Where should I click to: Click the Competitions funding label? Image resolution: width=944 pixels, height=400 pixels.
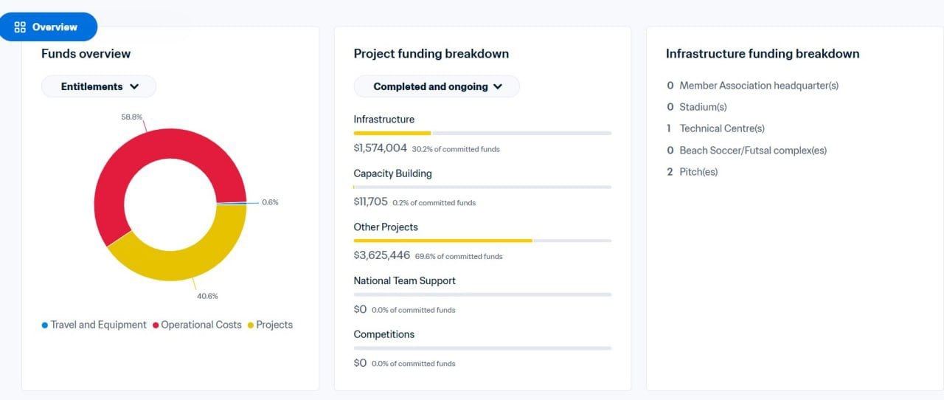tap(384, 334)
